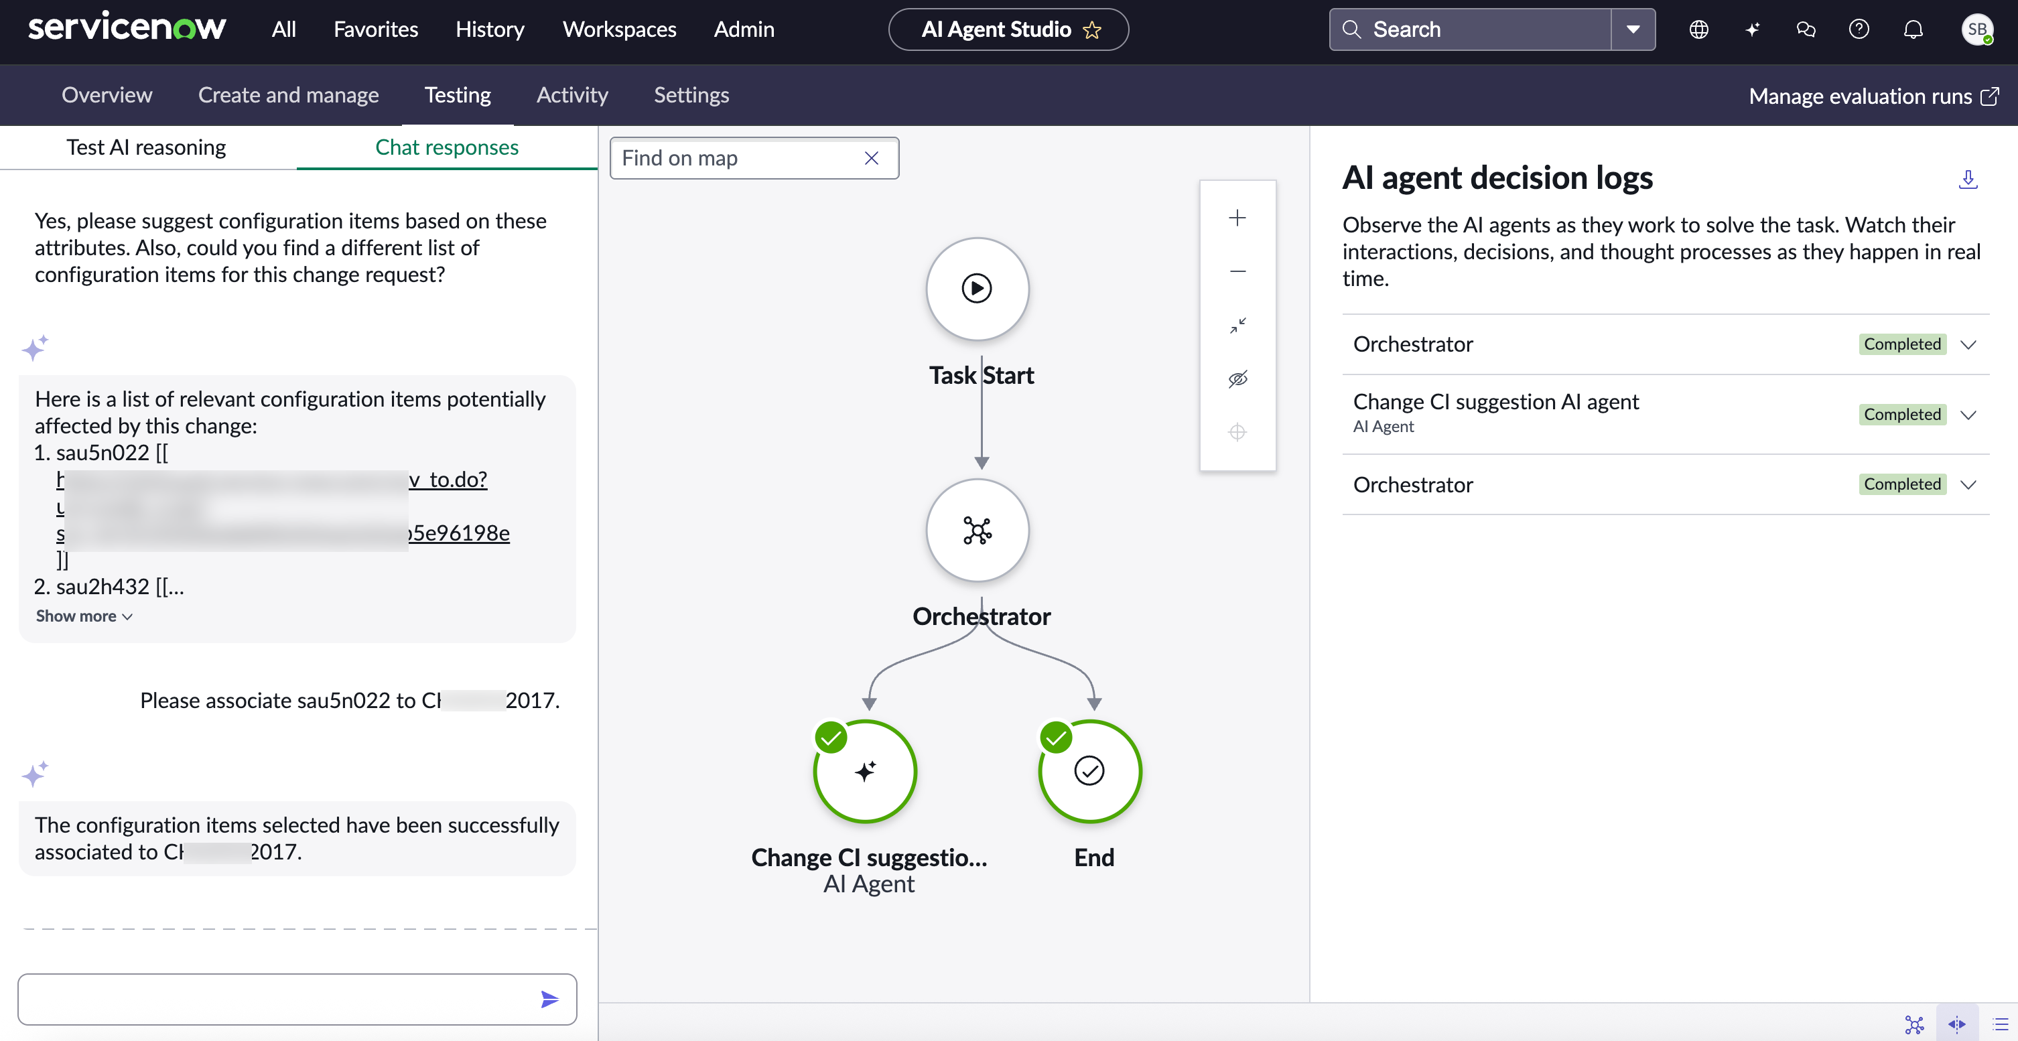Open the Workspaces menu
Image resolution: width=2018 pixels, height=1041 pixels.
620,29
